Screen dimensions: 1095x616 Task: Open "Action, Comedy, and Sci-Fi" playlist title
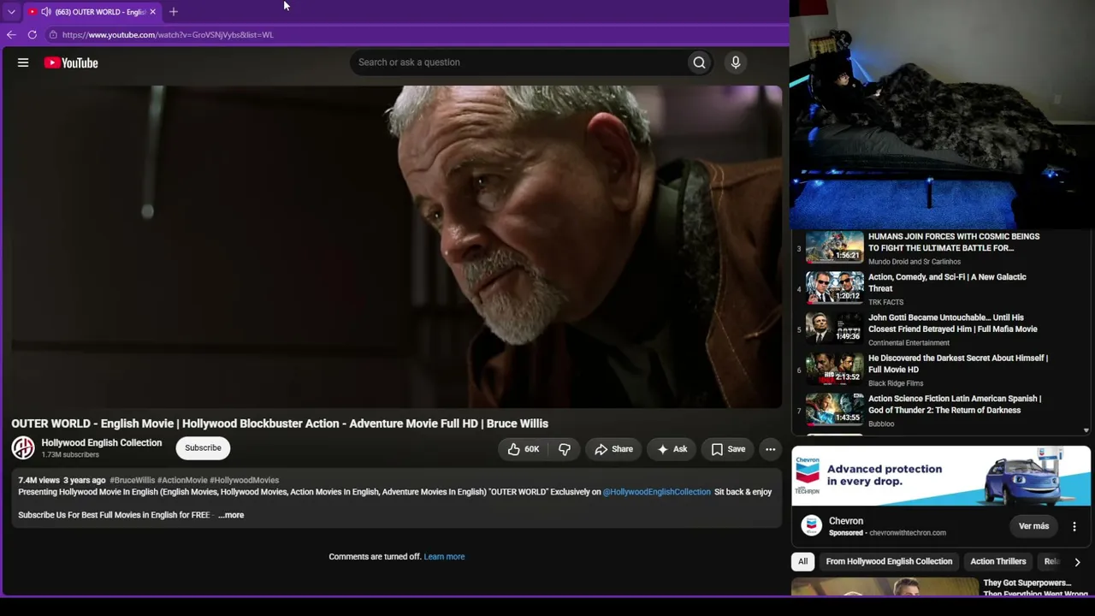coord(947,283)
